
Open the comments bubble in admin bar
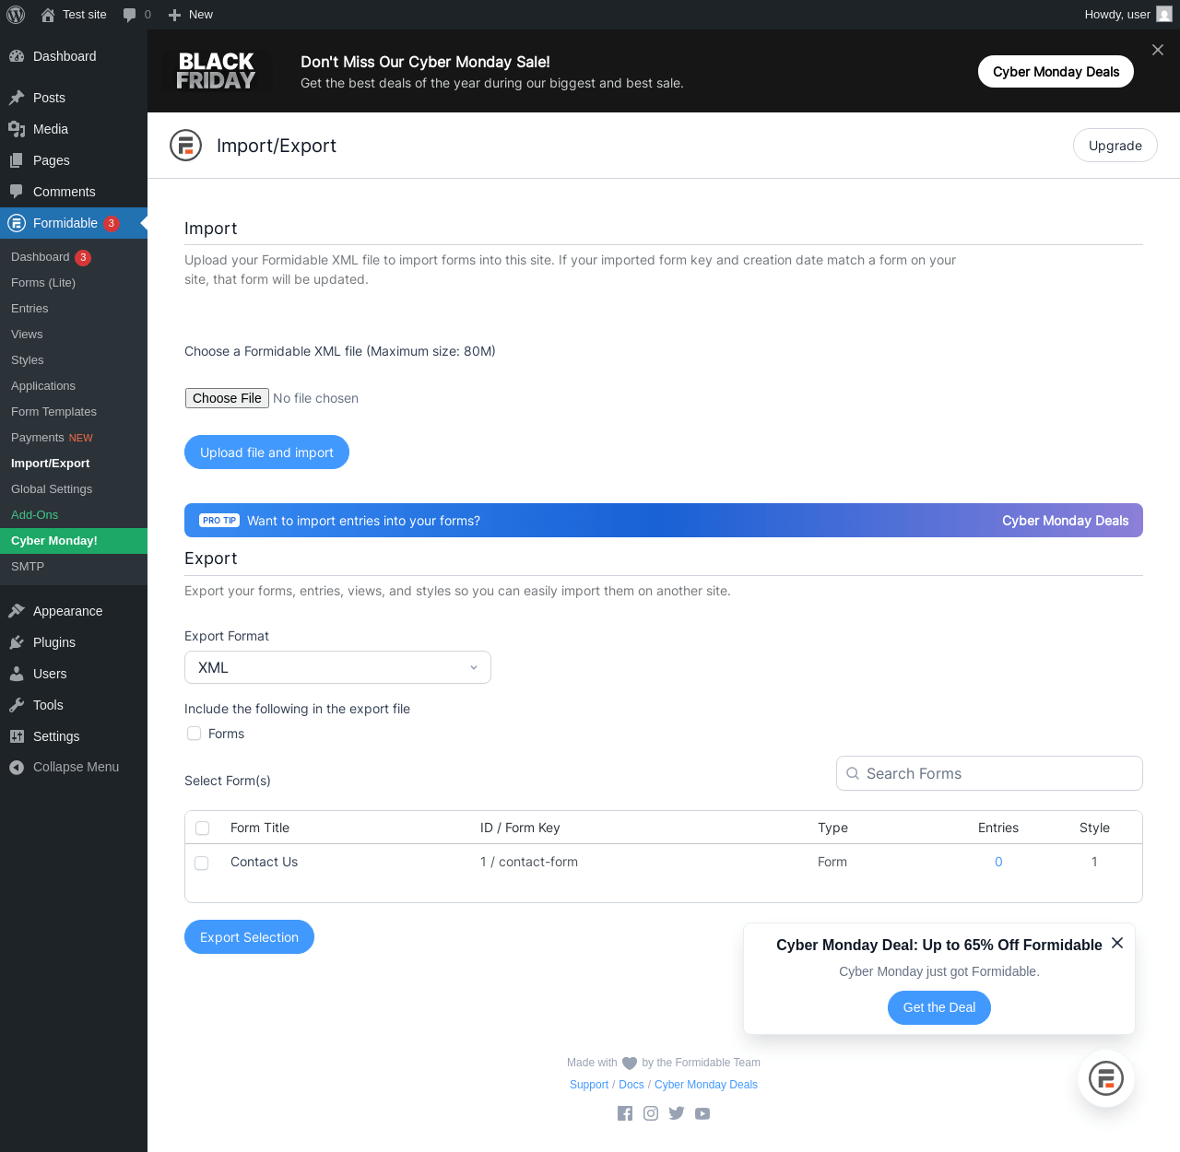point(129,15)
